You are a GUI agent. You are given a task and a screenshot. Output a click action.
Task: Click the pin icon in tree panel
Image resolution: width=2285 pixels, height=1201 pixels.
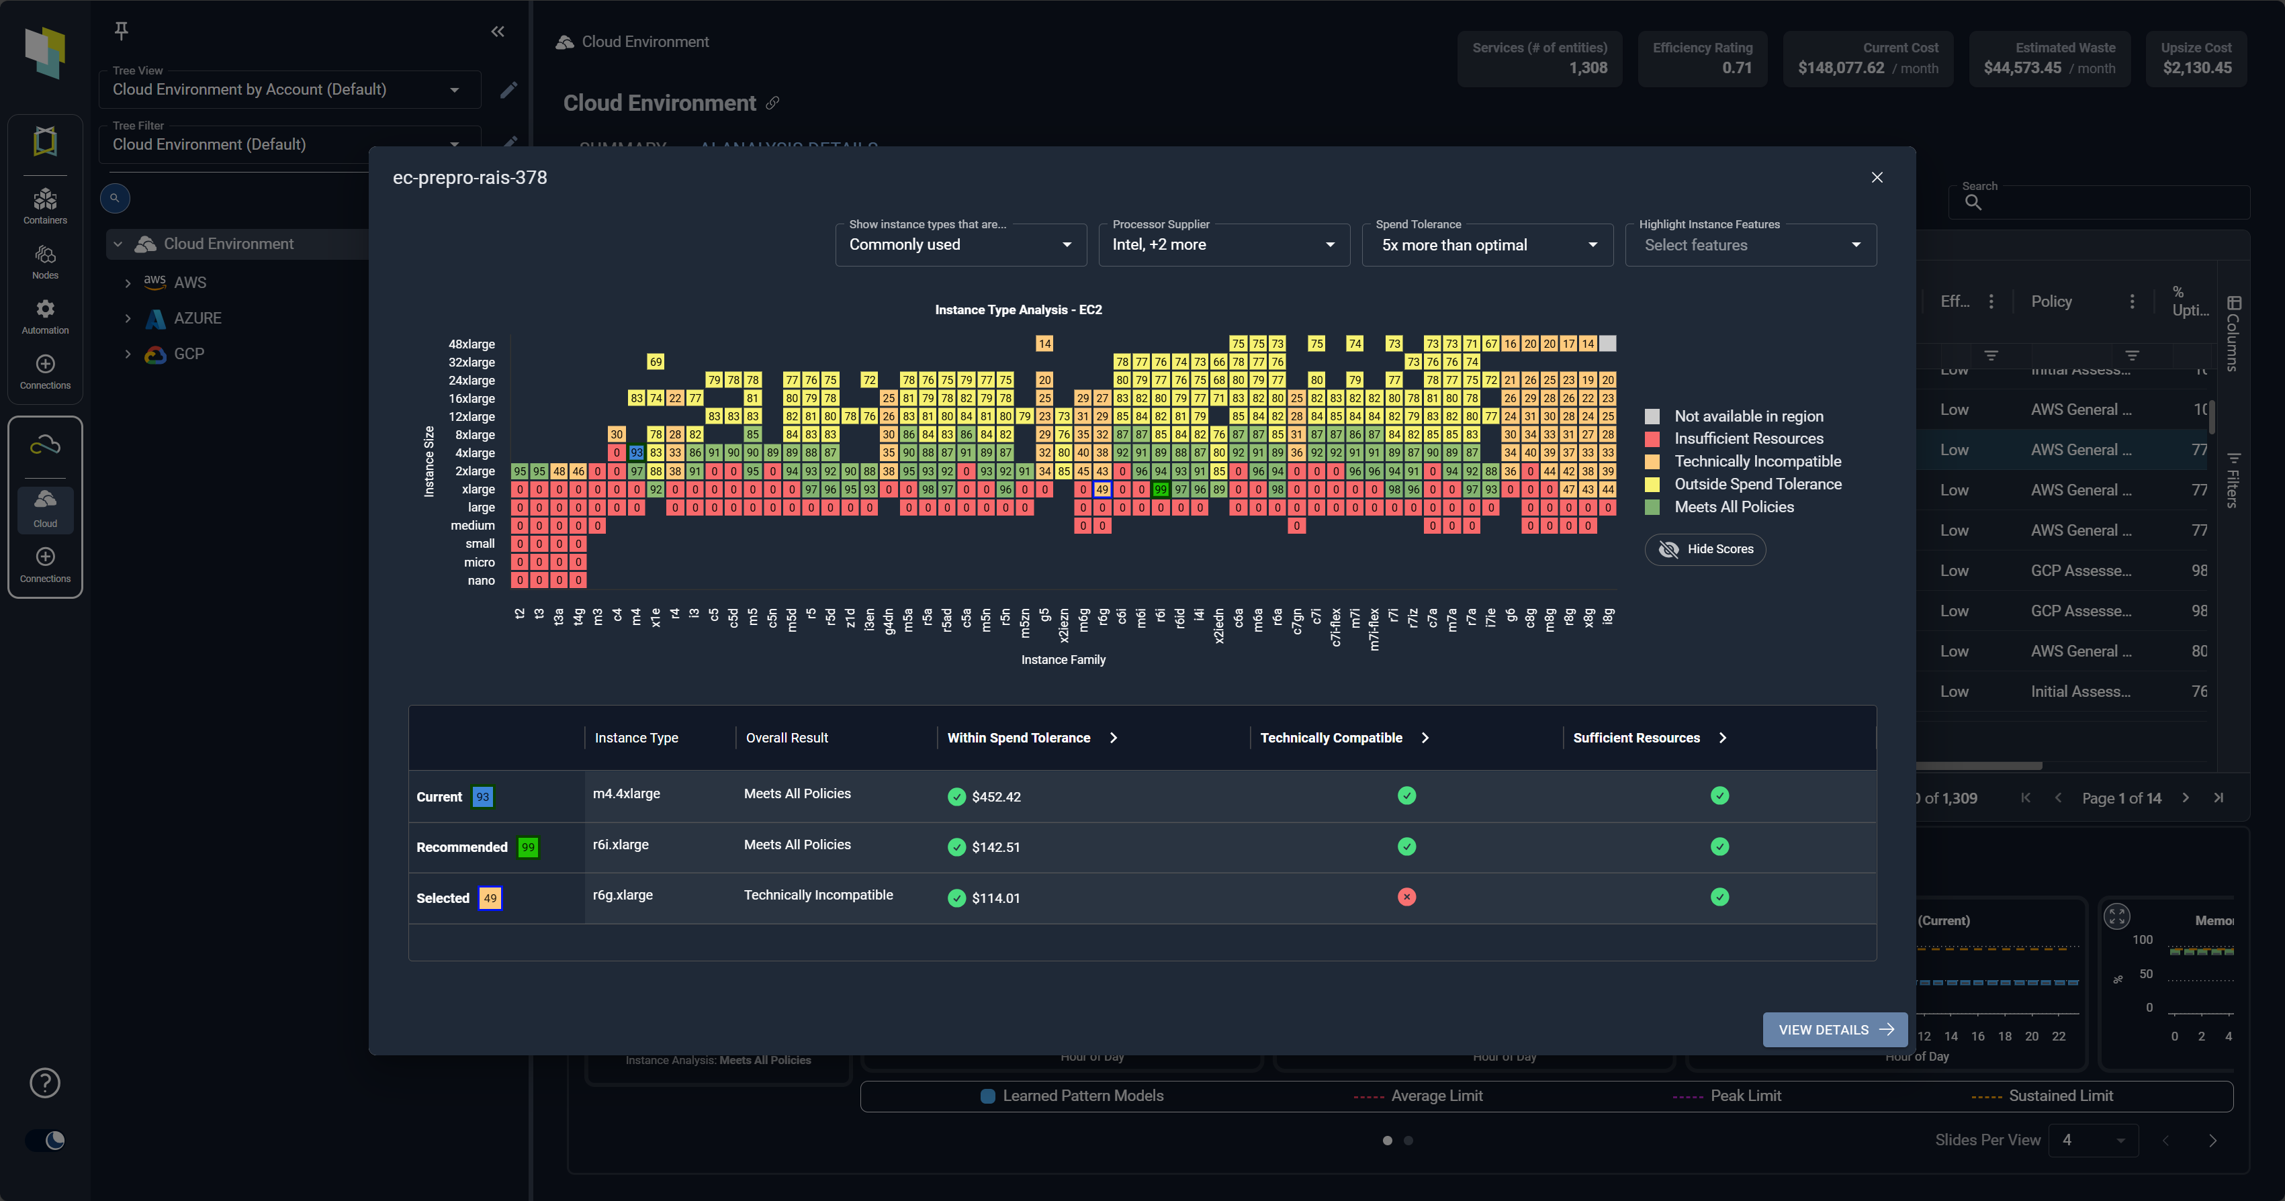122,30
